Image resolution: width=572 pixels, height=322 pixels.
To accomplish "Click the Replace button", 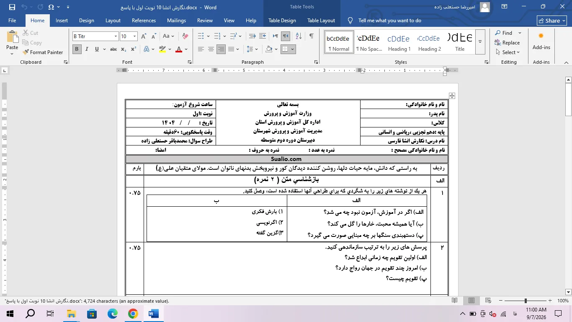I will pos(507,43).
